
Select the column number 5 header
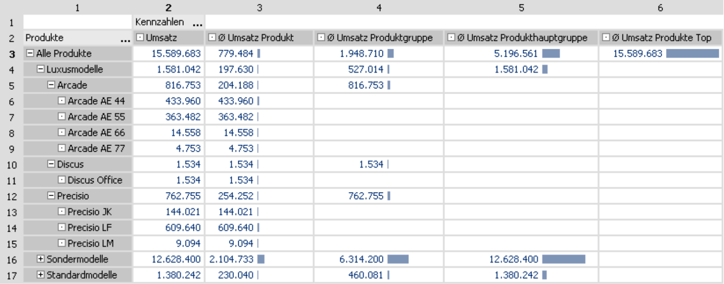click(521, 7)
